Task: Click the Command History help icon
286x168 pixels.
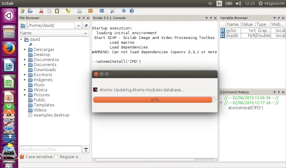Action: point(274,92)
